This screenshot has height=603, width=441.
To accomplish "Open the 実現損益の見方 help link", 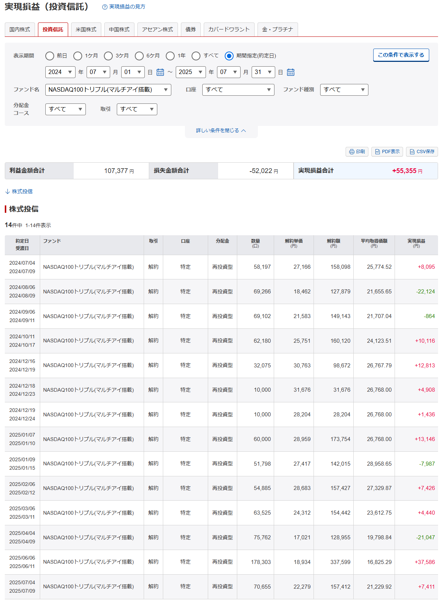I will [127, 7].
